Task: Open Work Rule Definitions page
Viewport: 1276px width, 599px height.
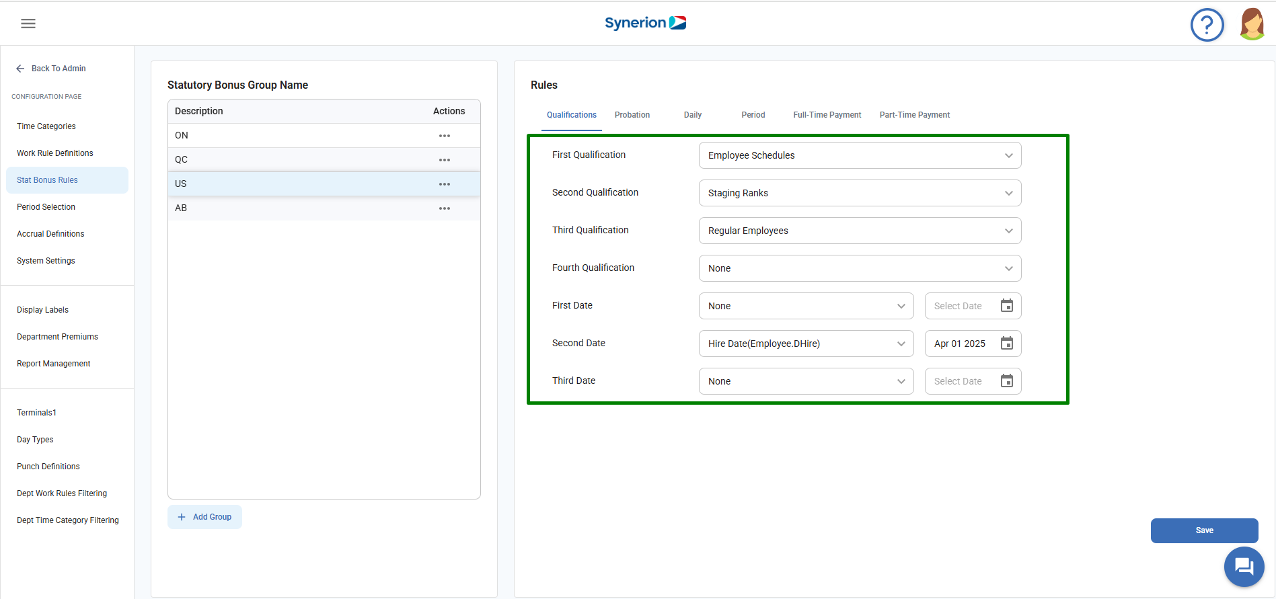Action: [67, 153]
